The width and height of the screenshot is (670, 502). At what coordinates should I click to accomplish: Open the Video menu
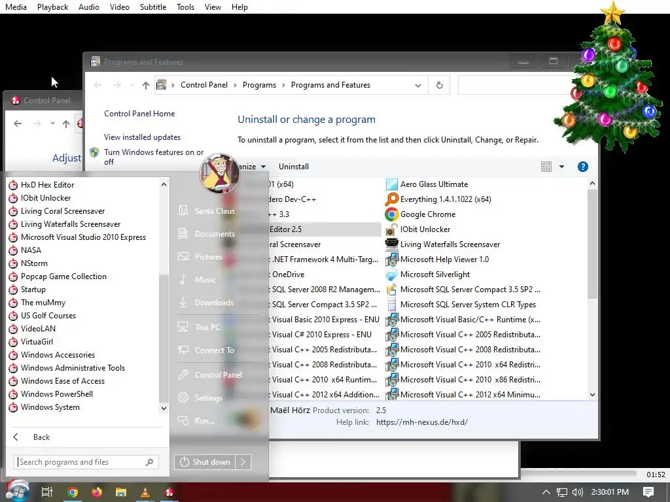(x=120, y=7)
